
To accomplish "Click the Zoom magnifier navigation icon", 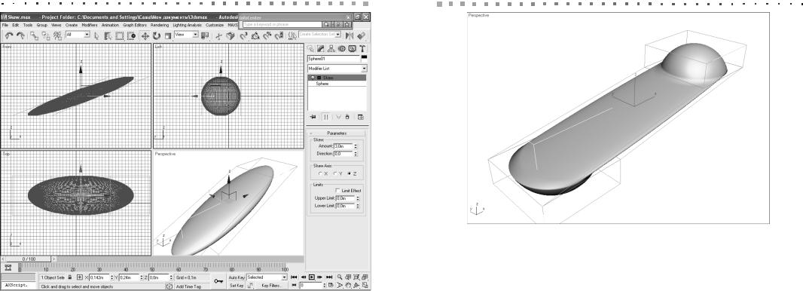I will click(340, 277).
